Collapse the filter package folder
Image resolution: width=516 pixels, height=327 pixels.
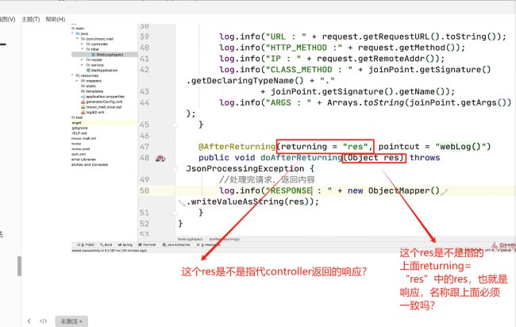click(x=83, y=49)
